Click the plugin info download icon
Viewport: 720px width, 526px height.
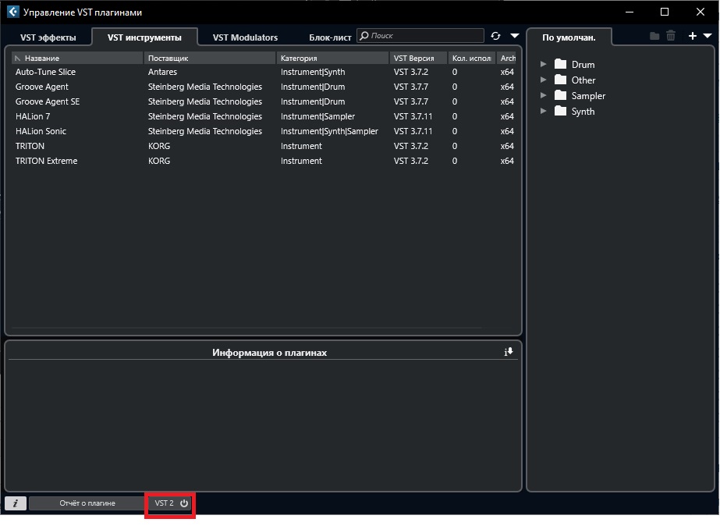pyautogui.click(x=509, y=352)
